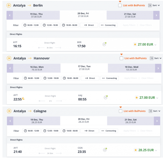The width and height of the screenshot is (163, 158).
Task: Expand fare details for Hannover 27.00 EUR
Action: (157, 98)
